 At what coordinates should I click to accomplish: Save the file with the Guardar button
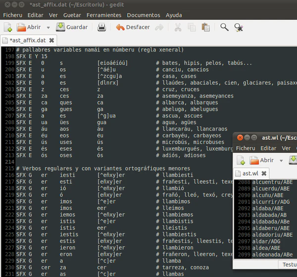(72, 27)
